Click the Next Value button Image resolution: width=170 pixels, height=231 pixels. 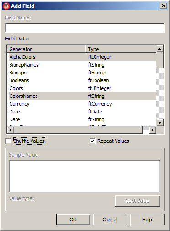point(138,201)
